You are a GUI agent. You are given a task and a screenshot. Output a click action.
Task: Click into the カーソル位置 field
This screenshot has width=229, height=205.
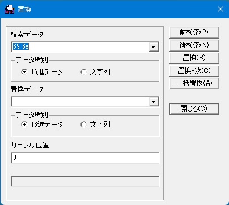coord(85,158)
